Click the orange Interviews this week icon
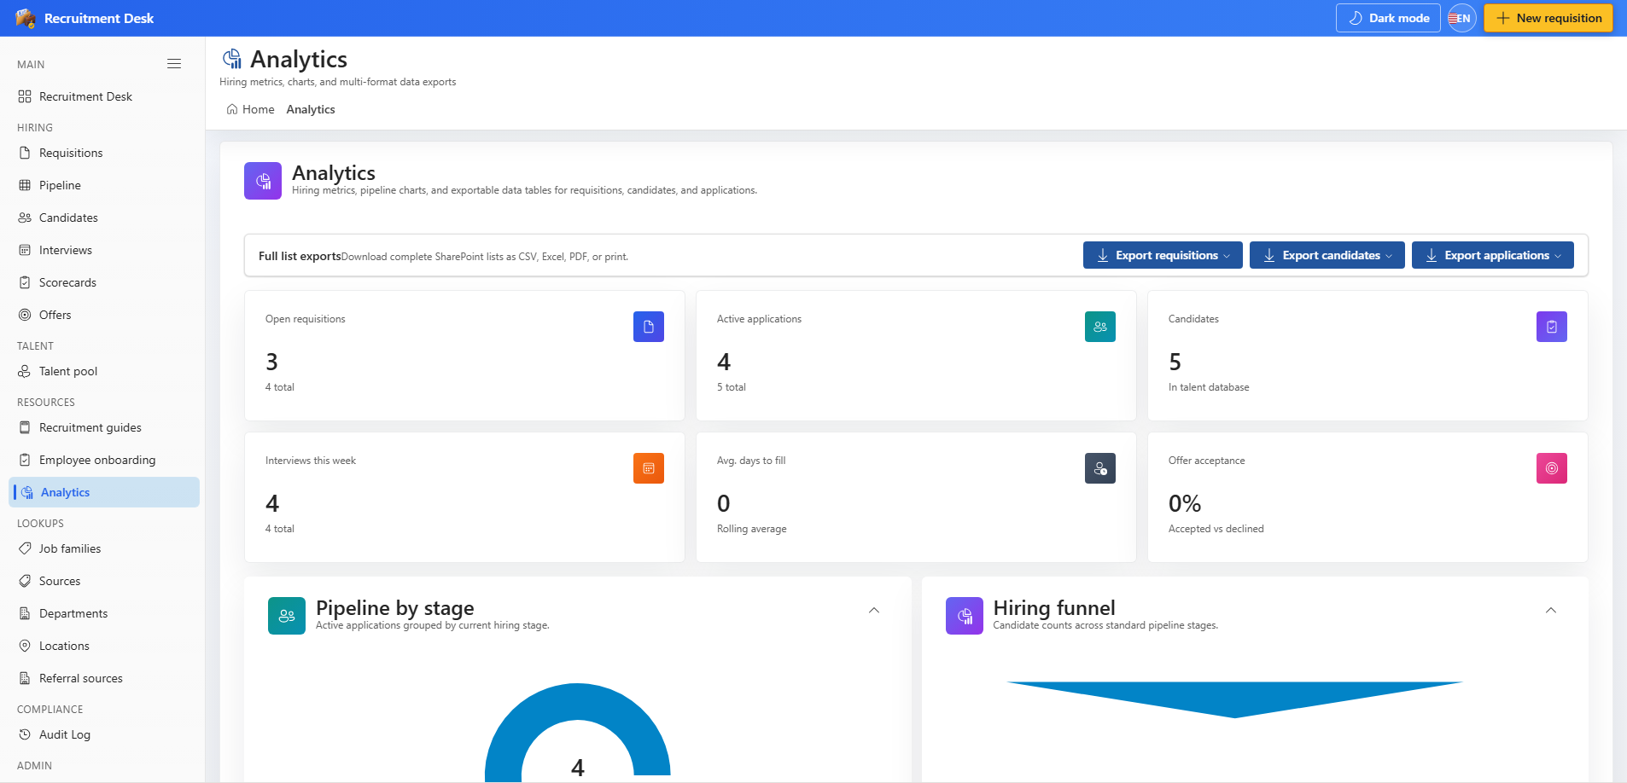Image resolution: width=1627 pixels, height=783 pixels. 649,468
